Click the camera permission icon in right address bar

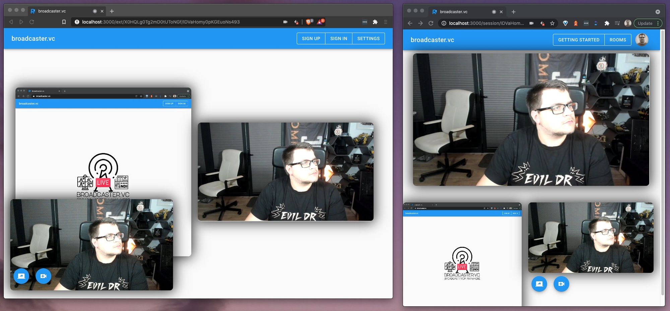531,23
